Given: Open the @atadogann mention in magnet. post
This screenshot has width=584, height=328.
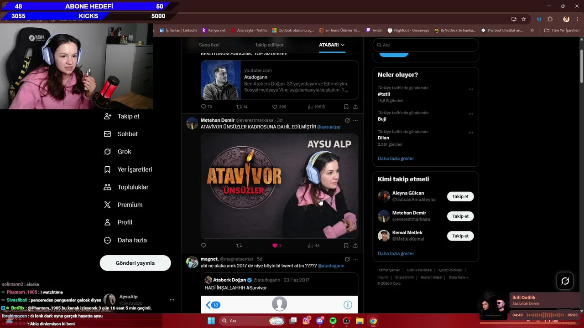Looking at the screenshot, I should coord(331,266).
